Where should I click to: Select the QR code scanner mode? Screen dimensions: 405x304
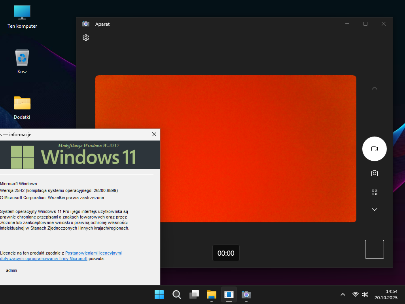coord(374,192)
